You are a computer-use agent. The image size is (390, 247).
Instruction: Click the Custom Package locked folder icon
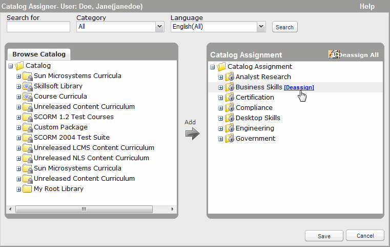coord(27,127)
